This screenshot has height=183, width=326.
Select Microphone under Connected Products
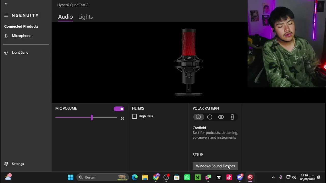[21, 36]
